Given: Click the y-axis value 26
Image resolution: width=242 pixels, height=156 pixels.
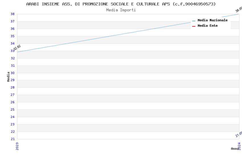Looking at the screenshot, I should (13, 102).
